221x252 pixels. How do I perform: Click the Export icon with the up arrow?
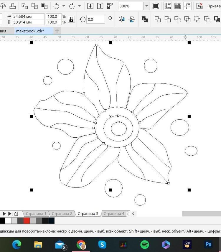[100, 6]
